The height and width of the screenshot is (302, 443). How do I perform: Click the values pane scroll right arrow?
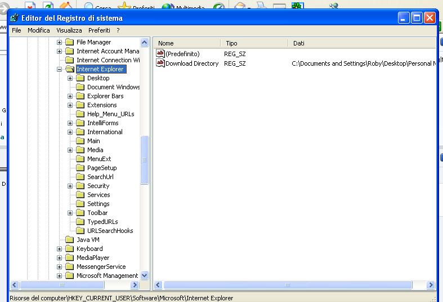[431, 285]
